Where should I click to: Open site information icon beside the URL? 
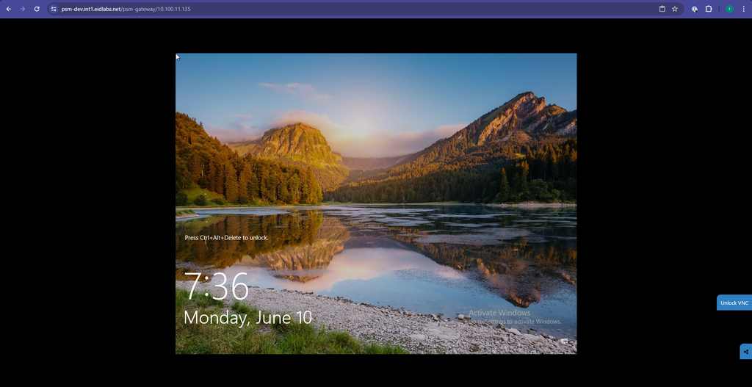pos(54,9)
